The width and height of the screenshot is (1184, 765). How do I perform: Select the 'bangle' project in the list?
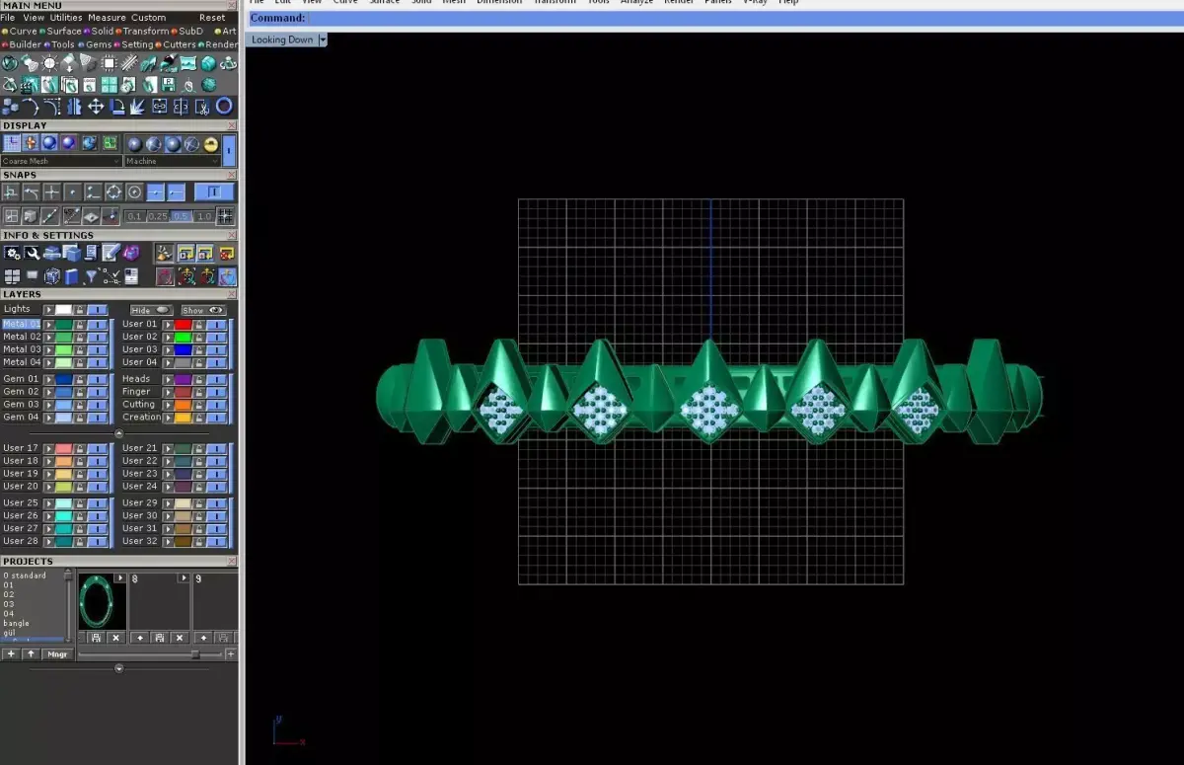17,623
